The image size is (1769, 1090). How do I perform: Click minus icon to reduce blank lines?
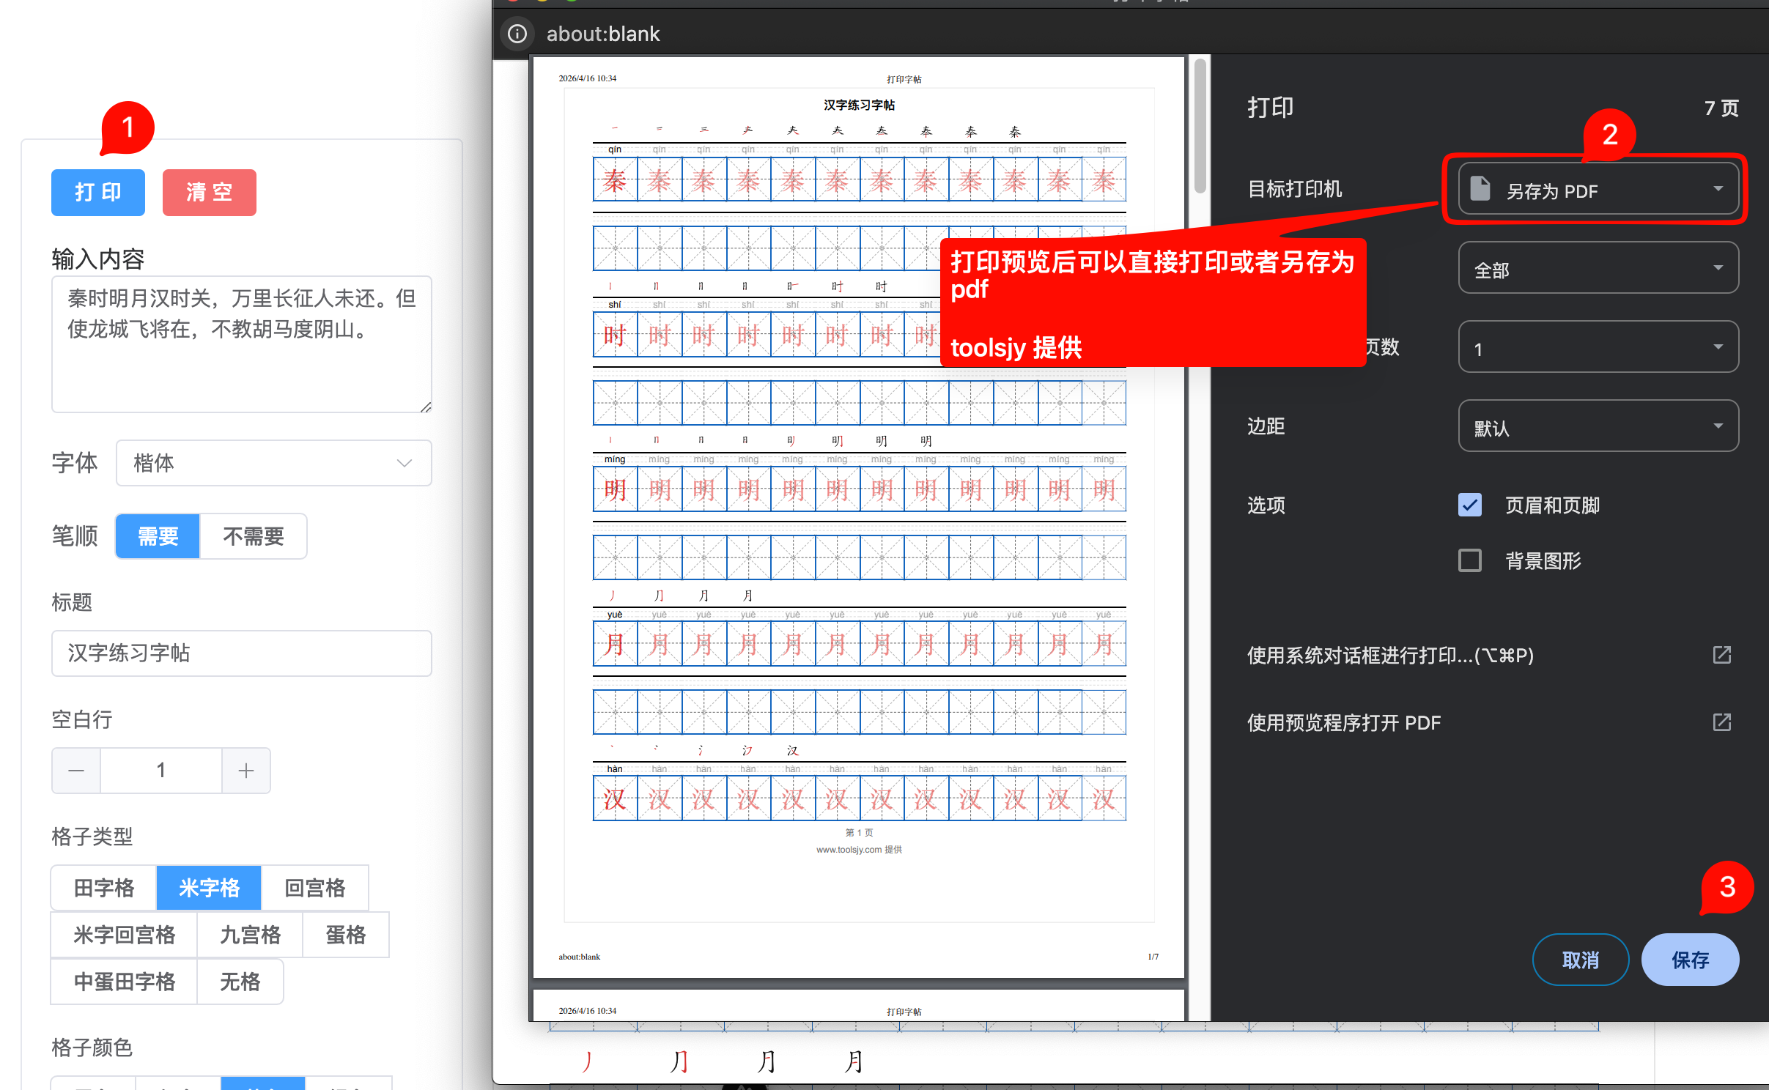click(76, 770)
